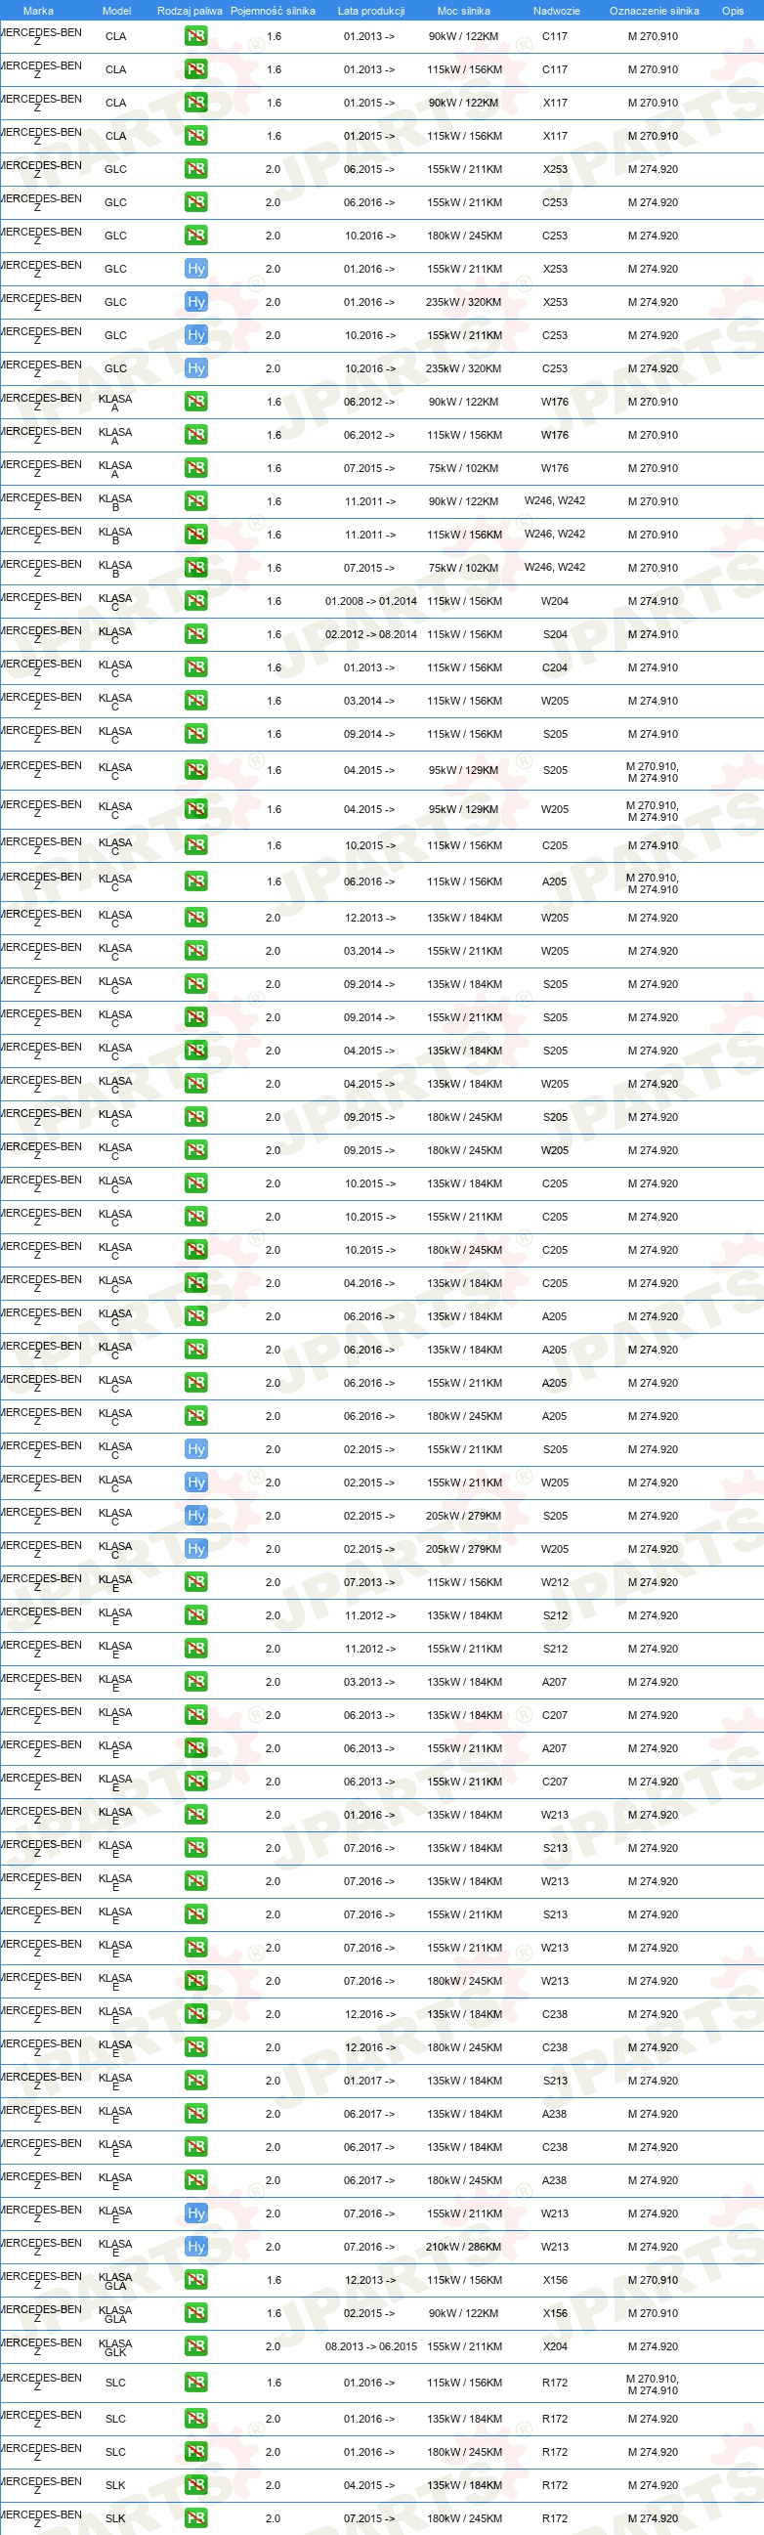Click the Pojemność silnika column header

tap(273, 11)
